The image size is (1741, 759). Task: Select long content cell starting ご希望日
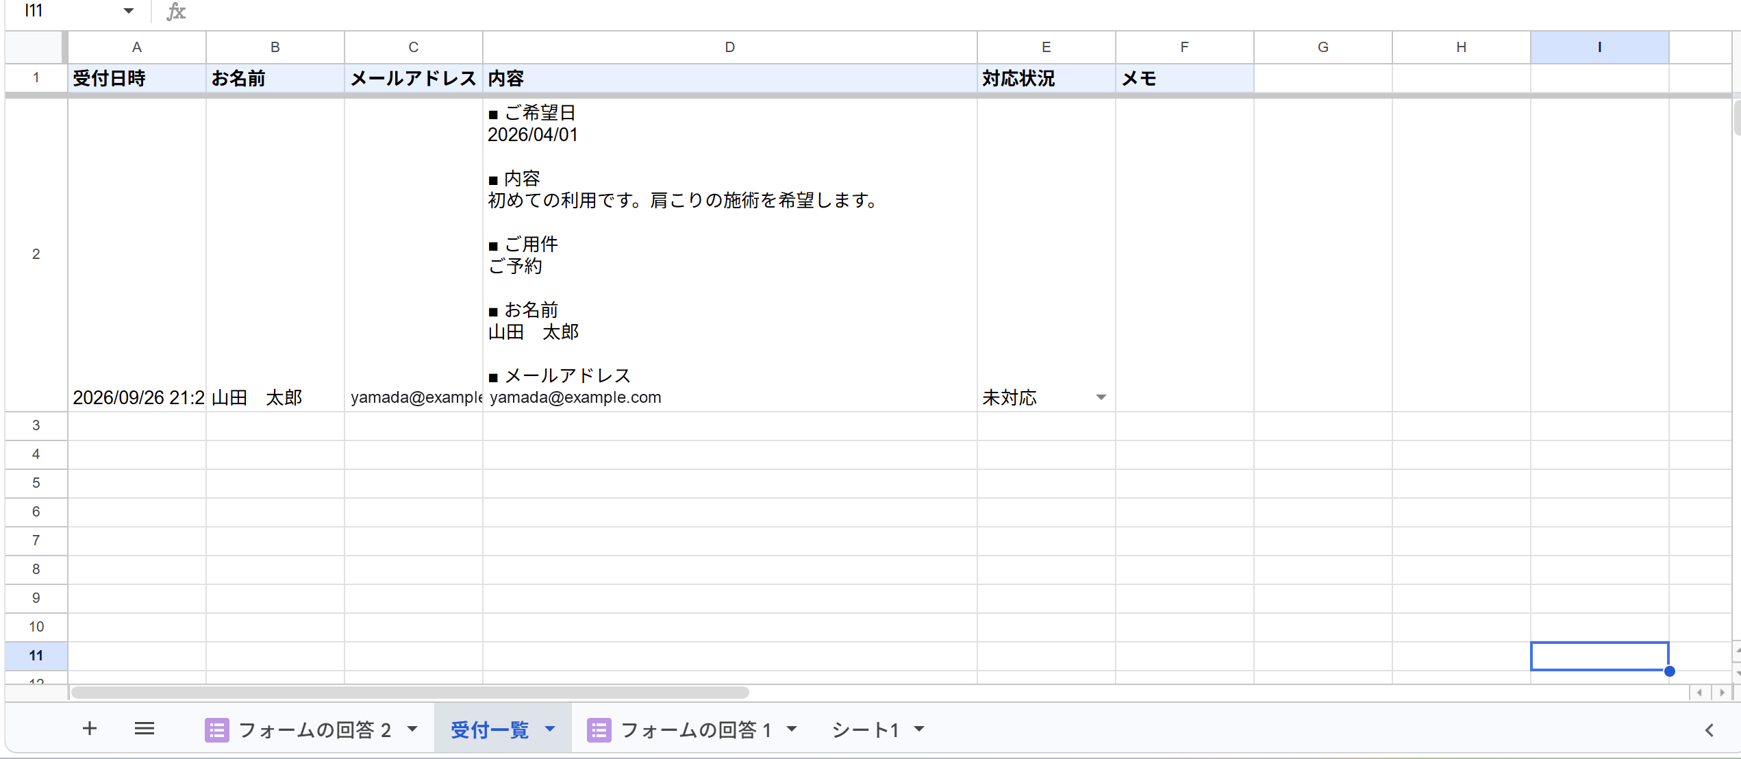pyautogui.click(x=730, y=255)
